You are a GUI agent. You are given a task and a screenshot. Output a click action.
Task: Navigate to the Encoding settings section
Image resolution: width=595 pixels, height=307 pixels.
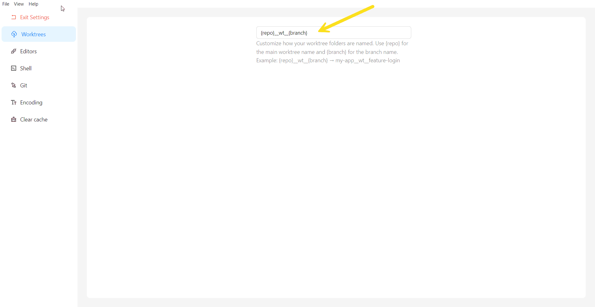pos(31,103)
